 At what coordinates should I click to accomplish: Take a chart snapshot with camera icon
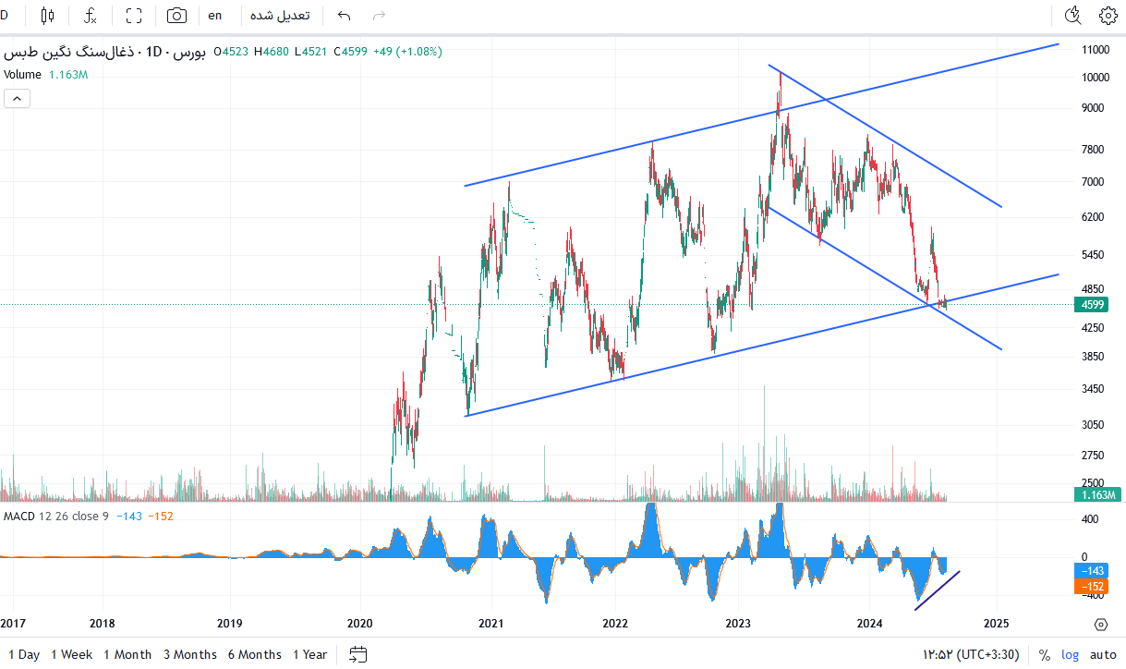pyautogui.click(x=176, y=16)
